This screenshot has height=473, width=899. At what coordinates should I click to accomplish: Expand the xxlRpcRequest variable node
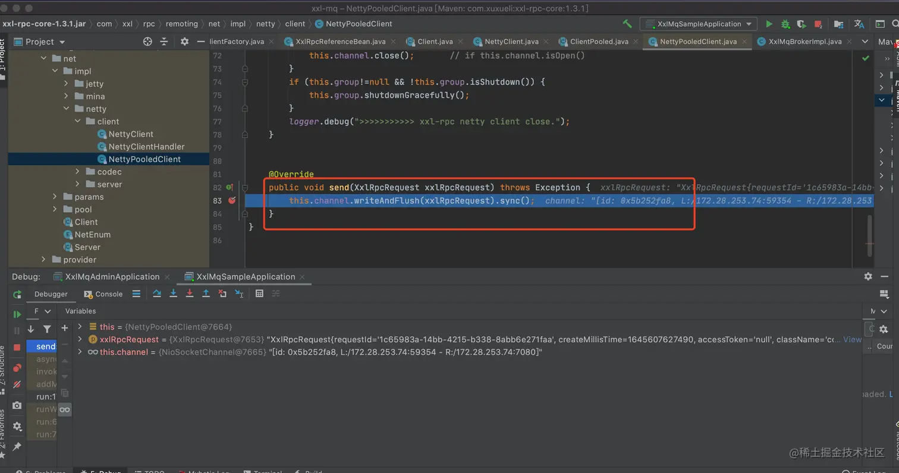[80, 339]
